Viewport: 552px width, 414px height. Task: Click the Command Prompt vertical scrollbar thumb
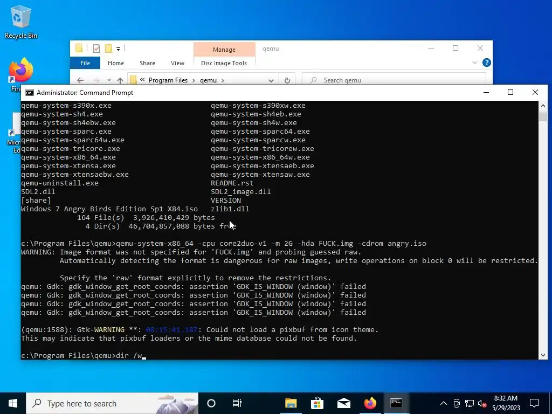click(543, 116)
